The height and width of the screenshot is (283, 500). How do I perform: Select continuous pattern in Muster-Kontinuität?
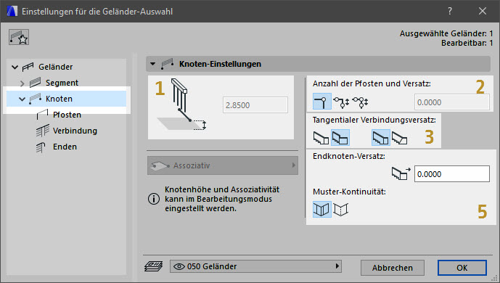click(x=321, y=210)
